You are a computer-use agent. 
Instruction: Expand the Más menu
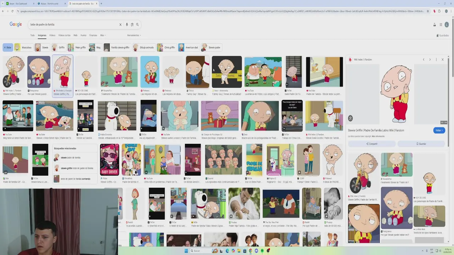click(x=103, y=35)
